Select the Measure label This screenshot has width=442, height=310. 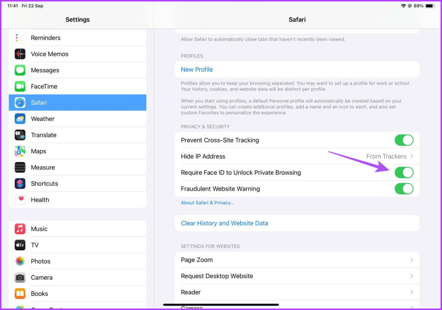[43, 167]
